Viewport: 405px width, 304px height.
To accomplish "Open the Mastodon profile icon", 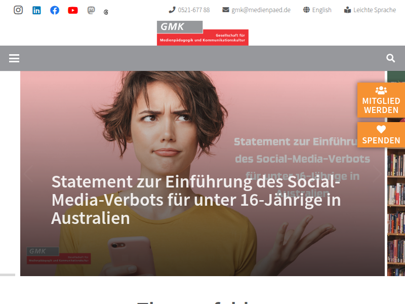I will 91,10.
